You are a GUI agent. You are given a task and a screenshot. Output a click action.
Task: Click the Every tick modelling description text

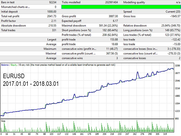click(67, 65)
